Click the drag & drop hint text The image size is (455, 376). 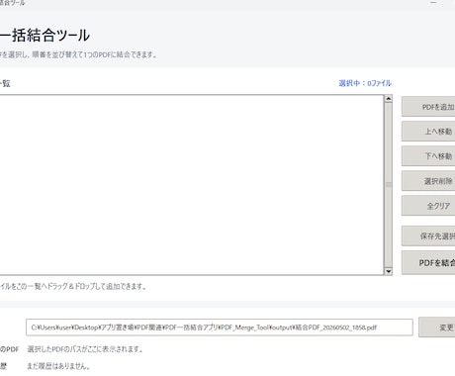[x=73, y=286]
